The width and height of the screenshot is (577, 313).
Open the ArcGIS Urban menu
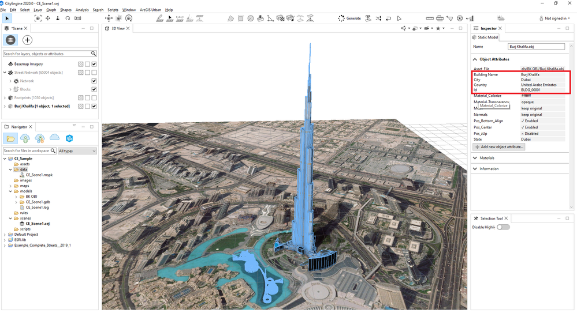(x=151, y=10)
